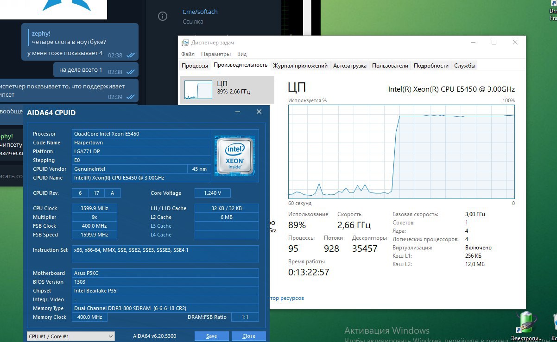The image size is (557, 342).
Task: Click the Intel Xeon inside logo
Action: coord(235,155)
